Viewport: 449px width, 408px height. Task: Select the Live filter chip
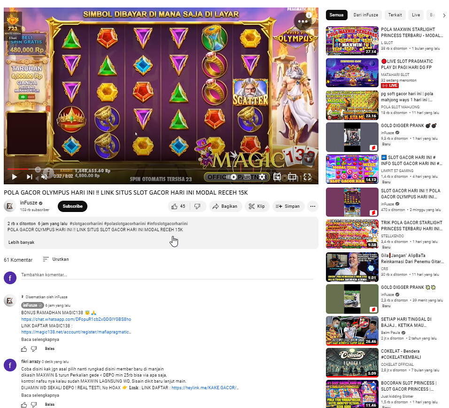(416, 15)
